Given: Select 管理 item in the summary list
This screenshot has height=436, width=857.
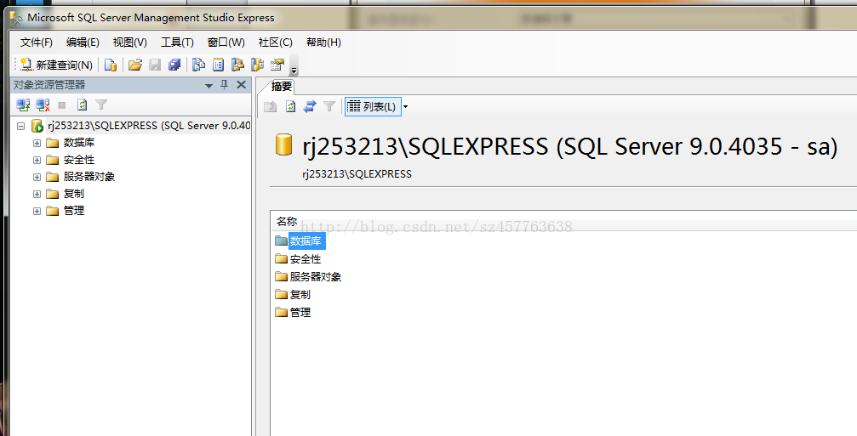Looking at the screenshot, I should (300, 313).
